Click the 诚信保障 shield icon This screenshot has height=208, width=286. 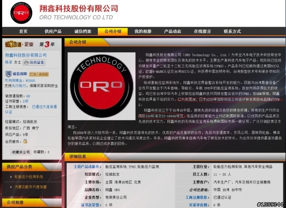[x=8, y=74]
